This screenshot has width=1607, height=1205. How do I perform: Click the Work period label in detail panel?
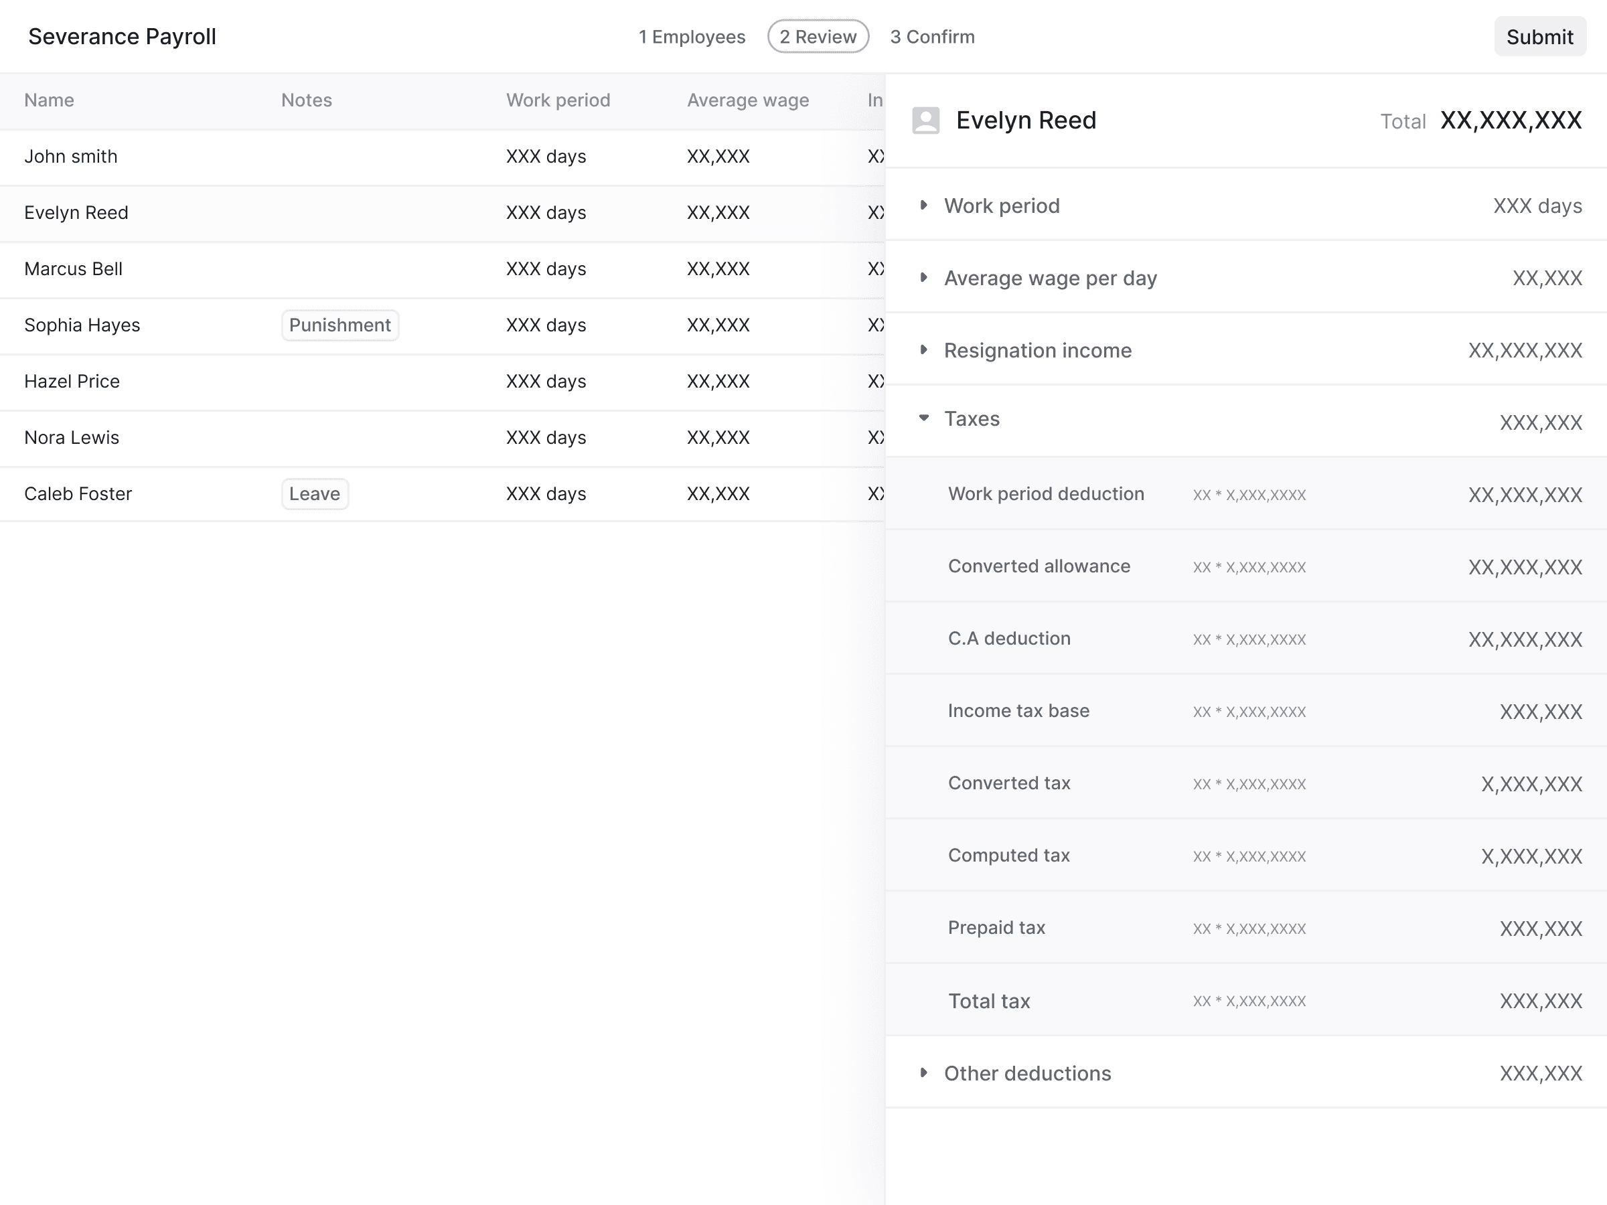click(1001, 206)
